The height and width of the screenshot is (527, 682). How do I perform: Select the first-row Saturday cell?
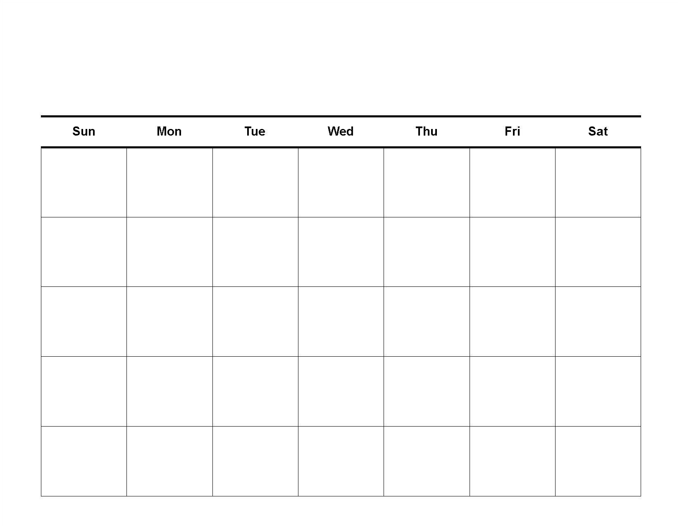point(598,182)
